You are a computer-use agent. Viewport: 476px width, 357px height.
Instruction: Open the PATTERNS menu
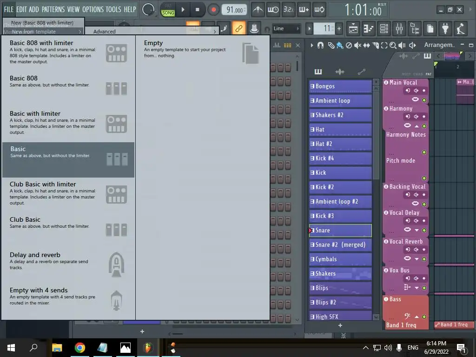(x=53, y=9)
